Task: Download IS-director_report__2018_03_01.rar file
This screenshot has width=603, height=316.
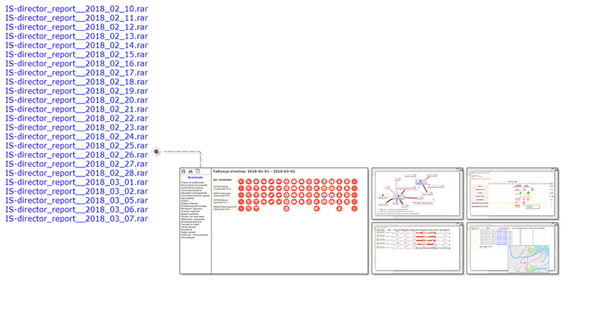Action: [76, 183]
